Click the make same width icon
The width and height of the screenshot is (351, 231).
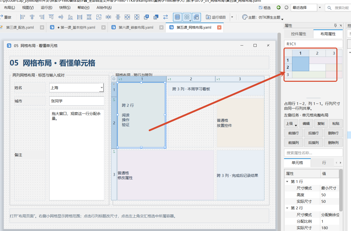point(80,17)
